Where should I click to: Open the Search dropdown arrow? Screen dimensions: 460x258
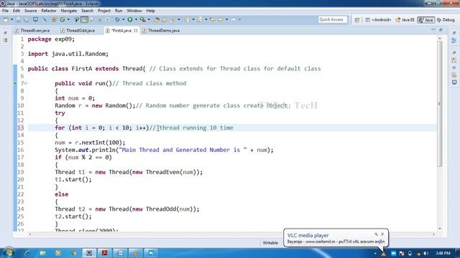(179, 19)
